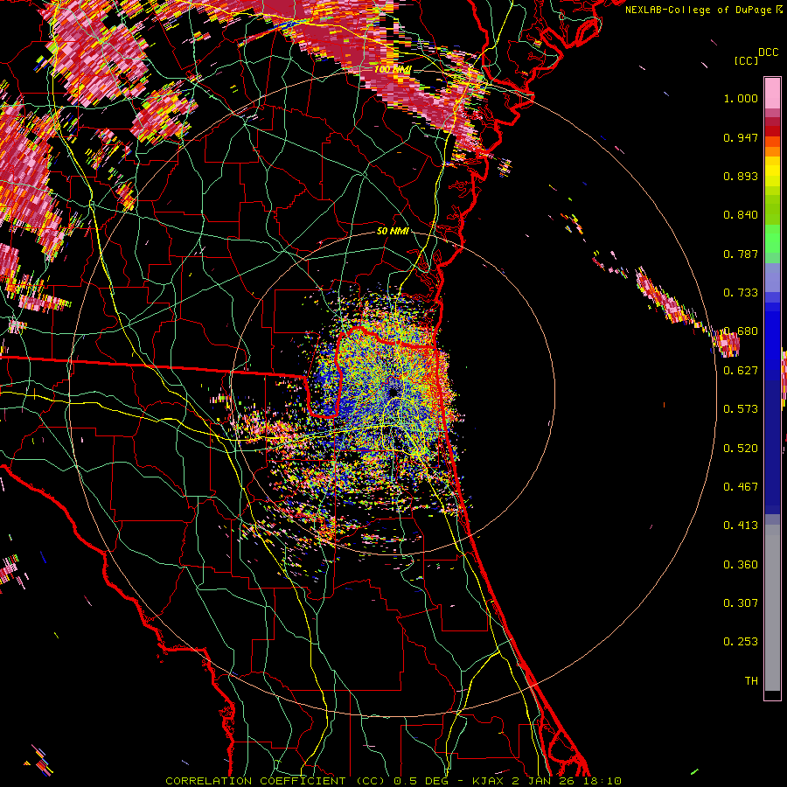Click the 50 NMI range ring label

pyautogui.click(x=393, y=232)
